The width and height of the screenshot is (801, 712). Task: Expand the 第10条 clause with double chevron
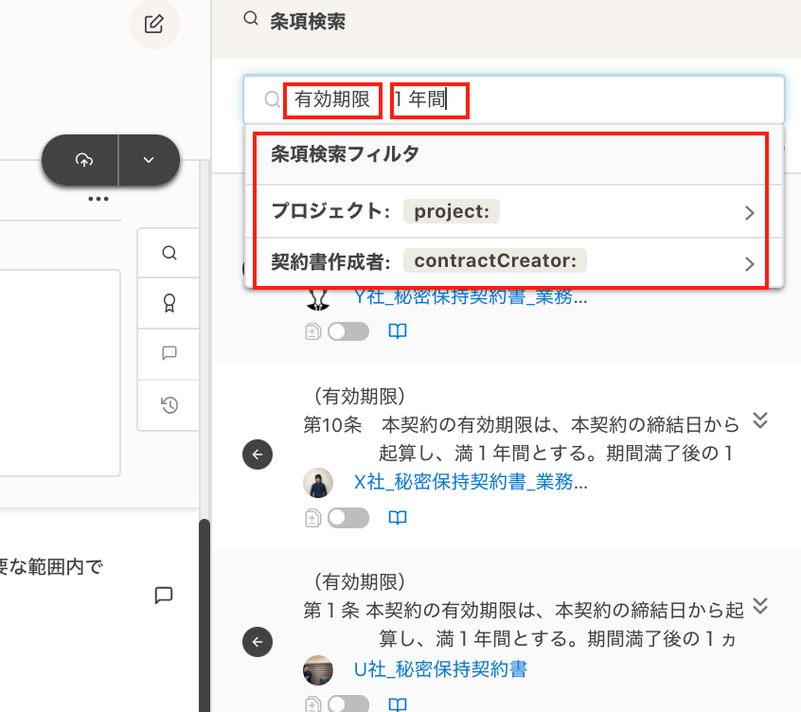coord(759,419)
